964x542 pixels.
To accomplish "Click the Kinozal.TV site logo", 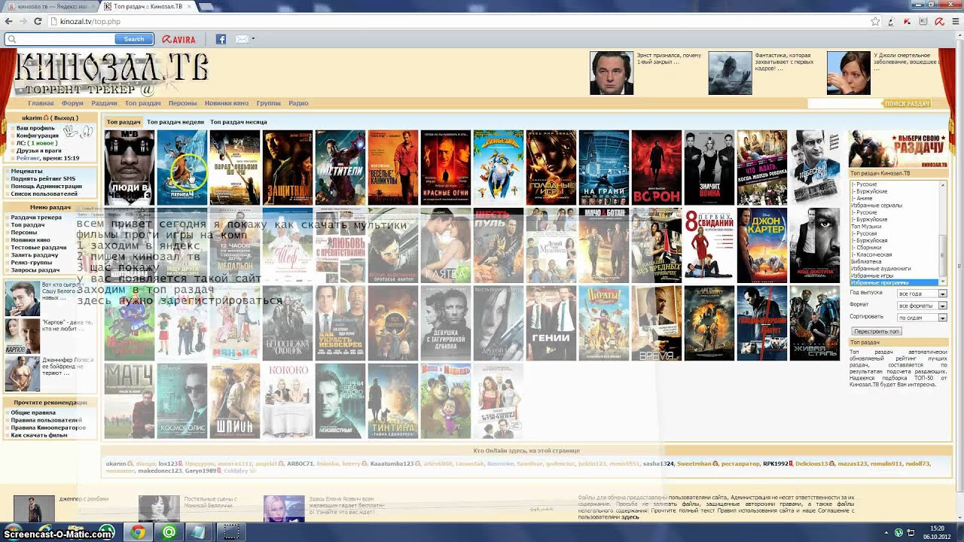I will 111,74.
